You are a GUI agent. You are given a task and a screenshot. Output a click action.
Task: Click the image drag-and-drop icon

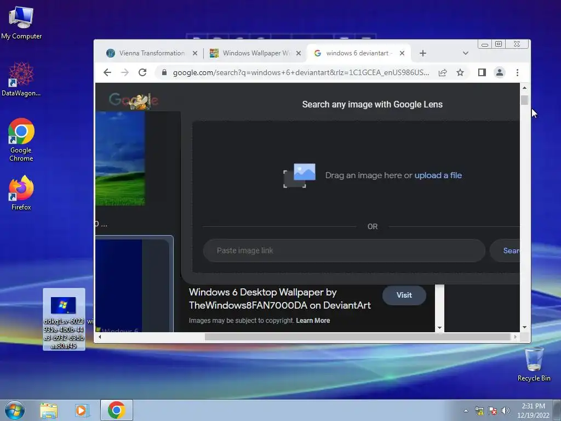299,175
